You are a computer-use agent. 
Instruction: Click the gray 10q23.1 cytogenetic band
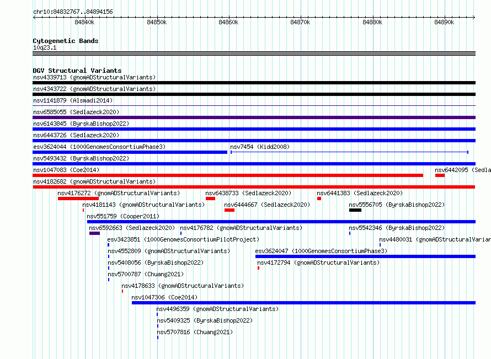[254, 53]
